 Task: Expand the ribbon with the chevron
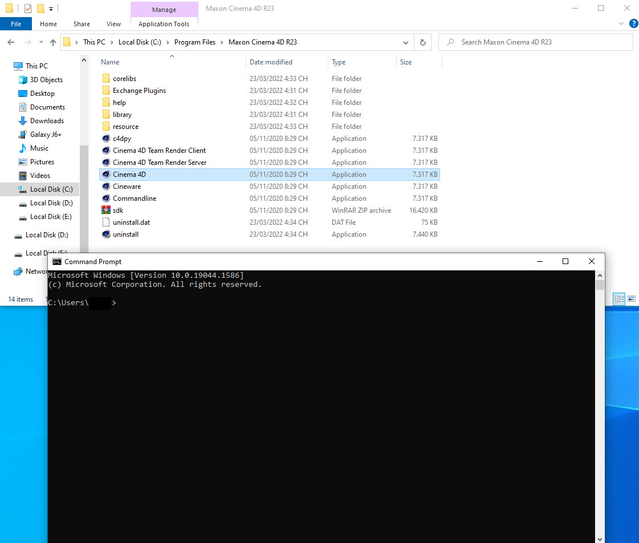click(621, 23)
